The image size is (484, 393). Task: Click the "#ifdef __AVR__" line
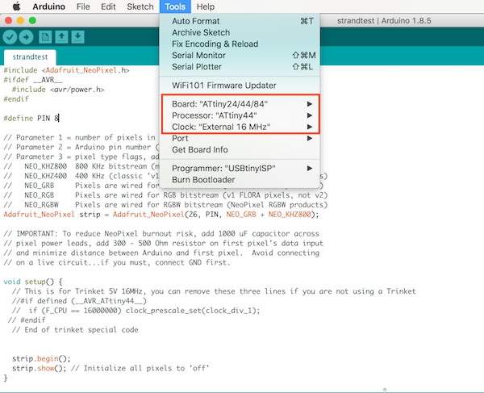click(33, 80)
